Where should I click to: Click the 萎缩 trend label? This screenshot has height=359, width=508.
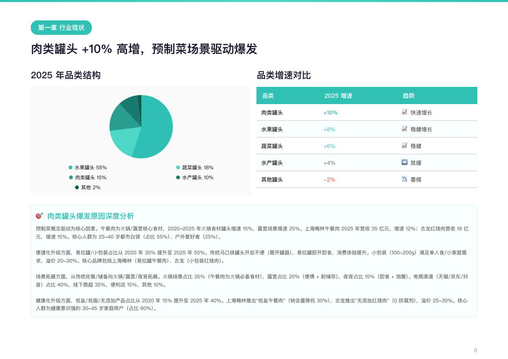tap(416, 180)
